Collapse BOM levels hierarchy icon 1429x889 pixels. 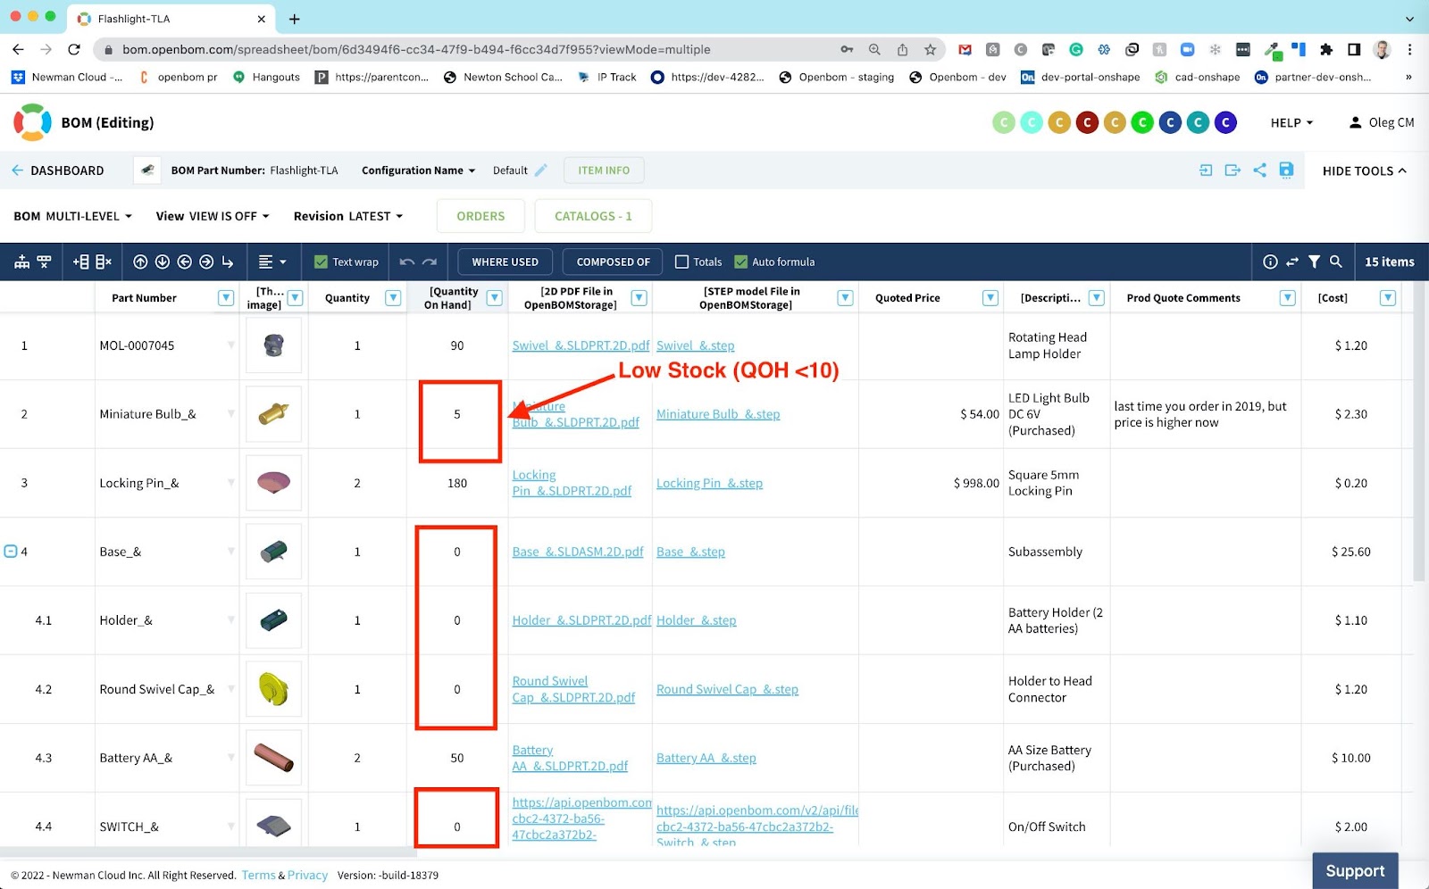coord(44,262)
